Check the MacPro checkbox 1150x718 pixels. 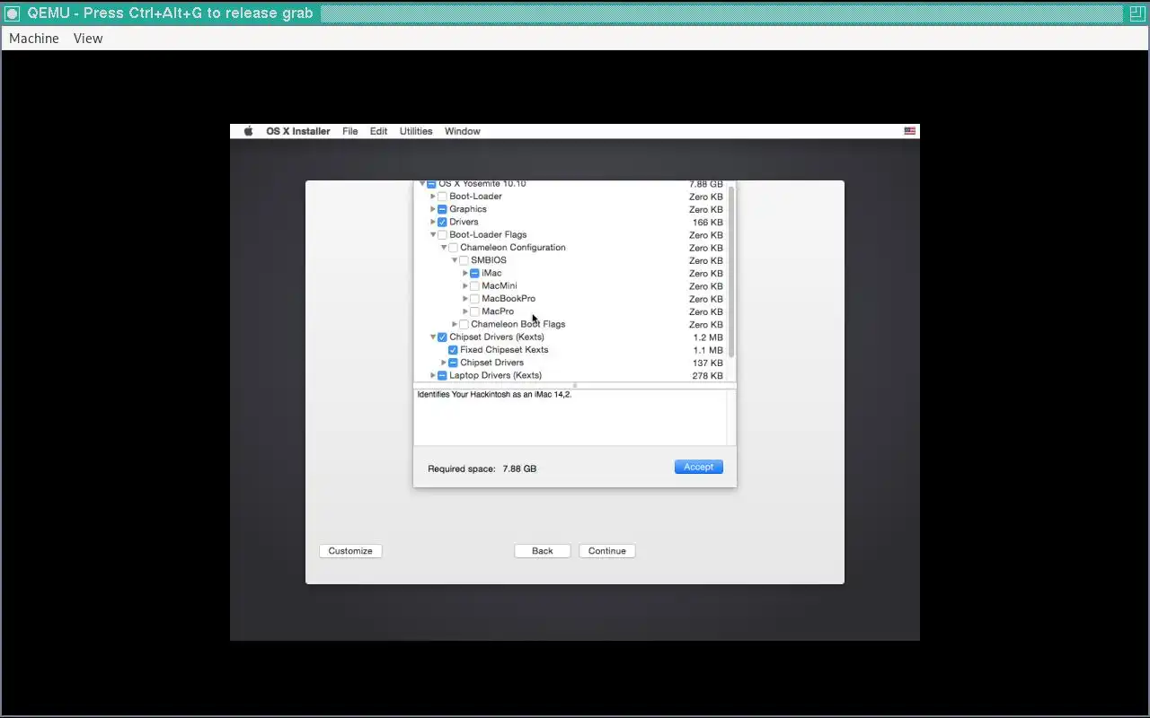tap(474, 311)
